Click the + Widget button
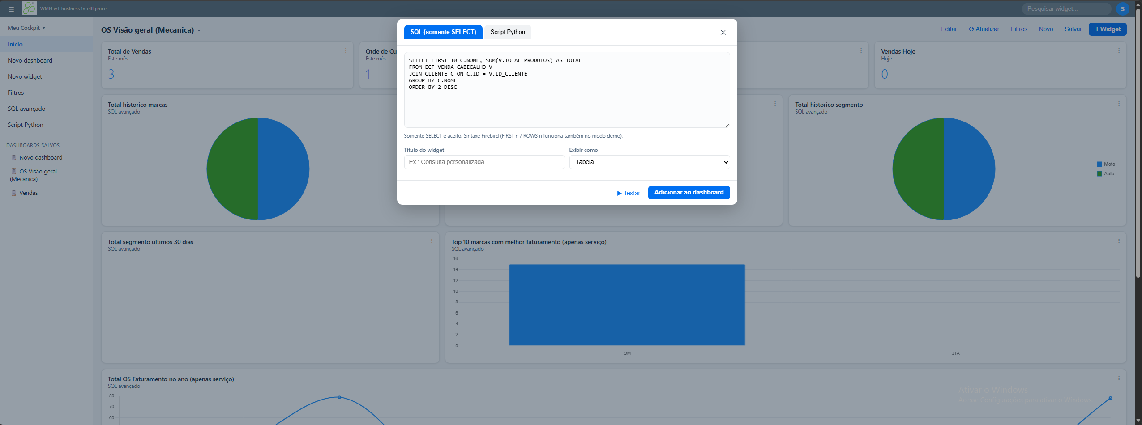 [1108, 29]
